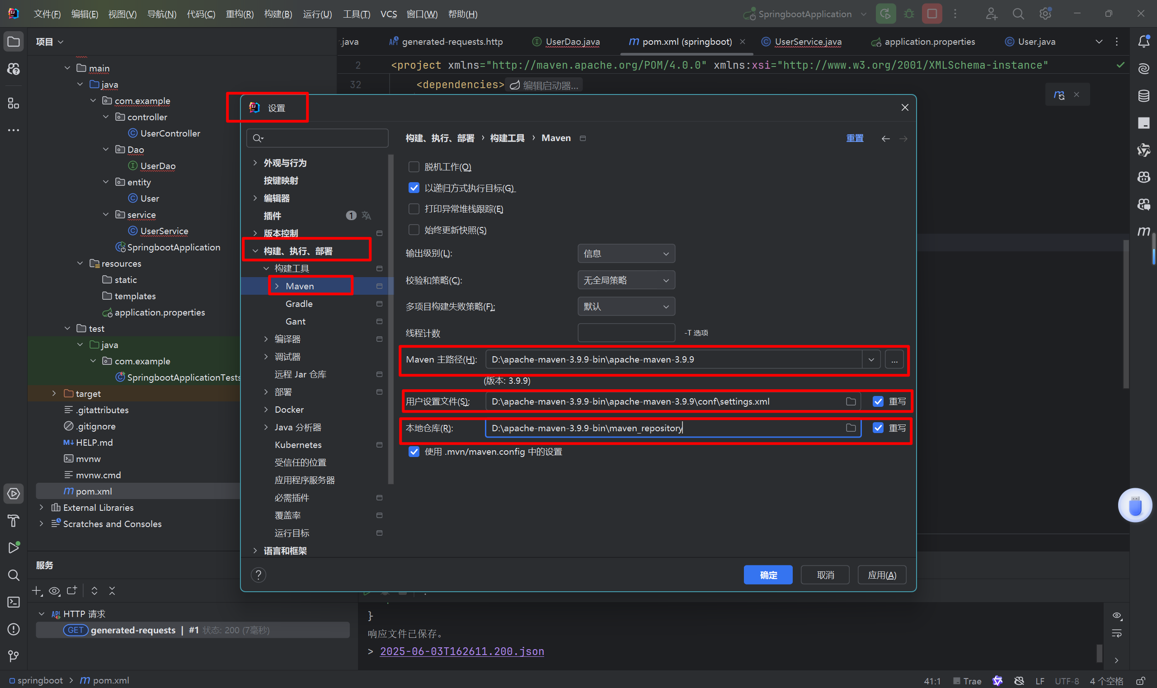This screenshot has width=1157, height=688.
Task: Click the red Stop run button
Action: coord(932,14)
